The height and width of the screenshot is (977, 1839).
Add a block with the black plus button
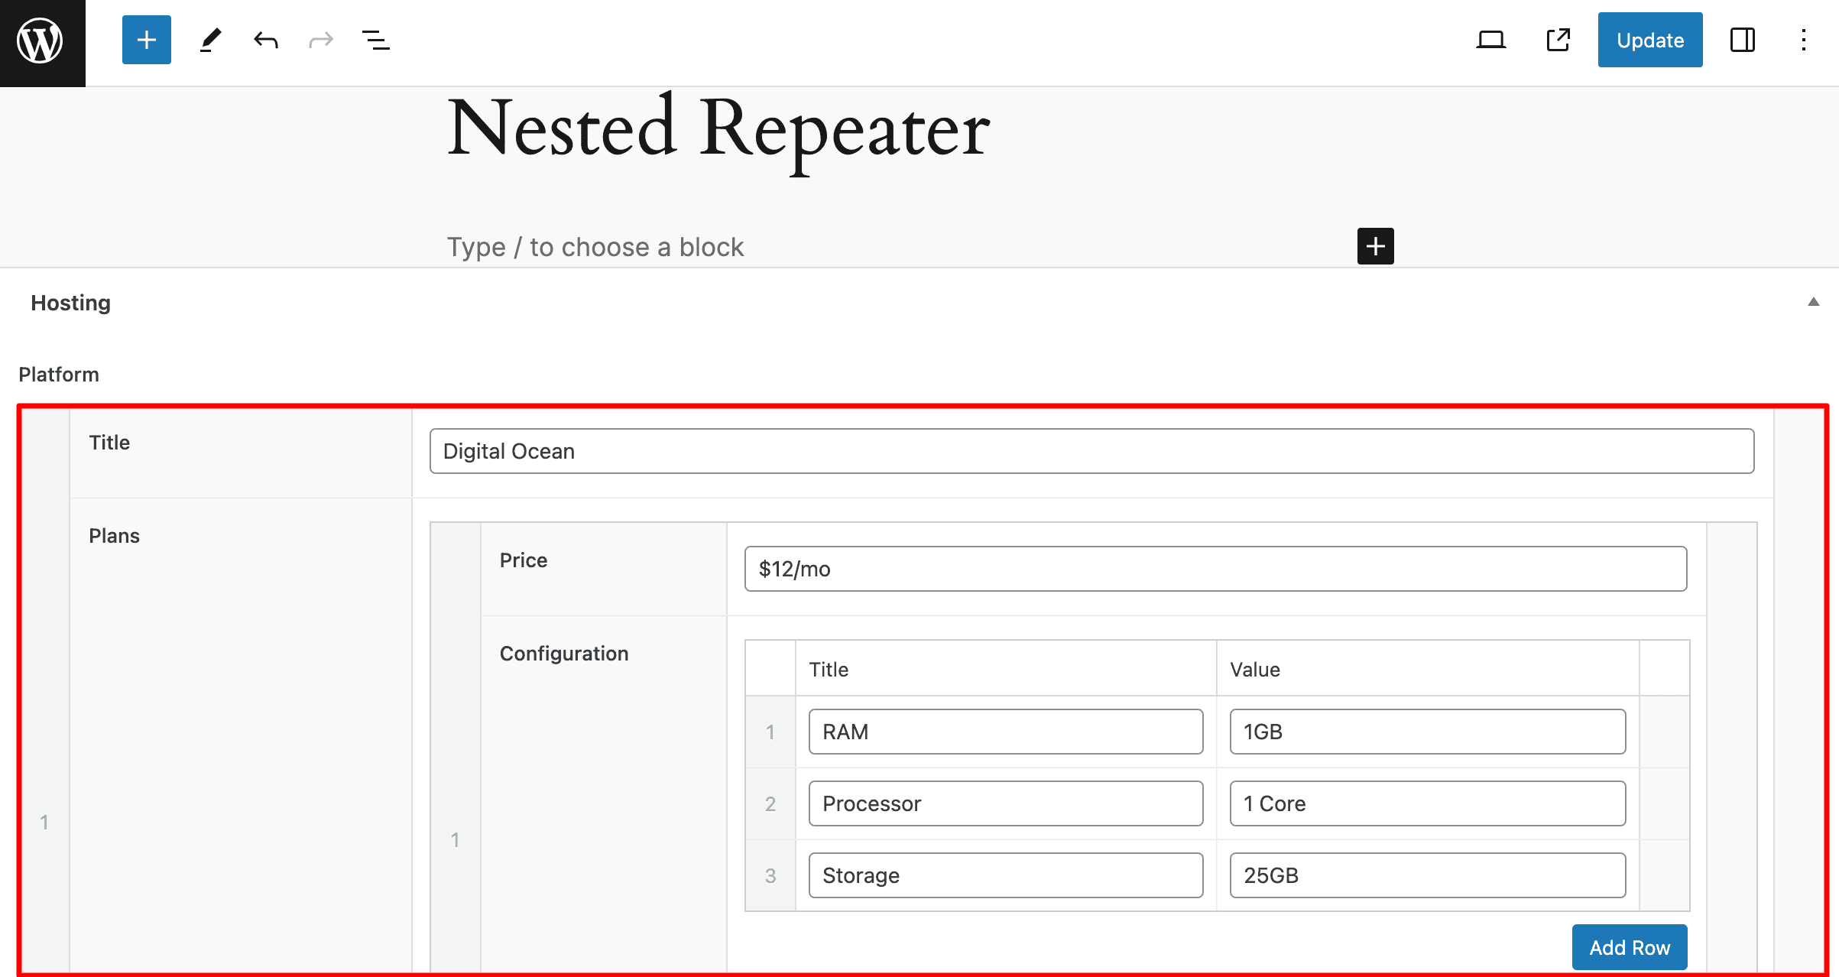click(1375, 246)
